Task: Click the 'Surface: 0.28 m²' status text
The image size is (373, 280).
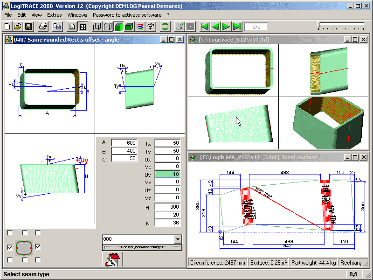Action: point(269,263)
